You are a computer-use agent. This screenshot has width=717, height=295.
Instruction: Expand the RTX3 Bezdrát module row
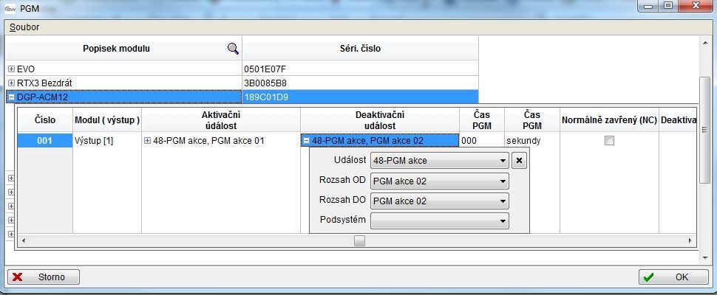tap(11, 83)
